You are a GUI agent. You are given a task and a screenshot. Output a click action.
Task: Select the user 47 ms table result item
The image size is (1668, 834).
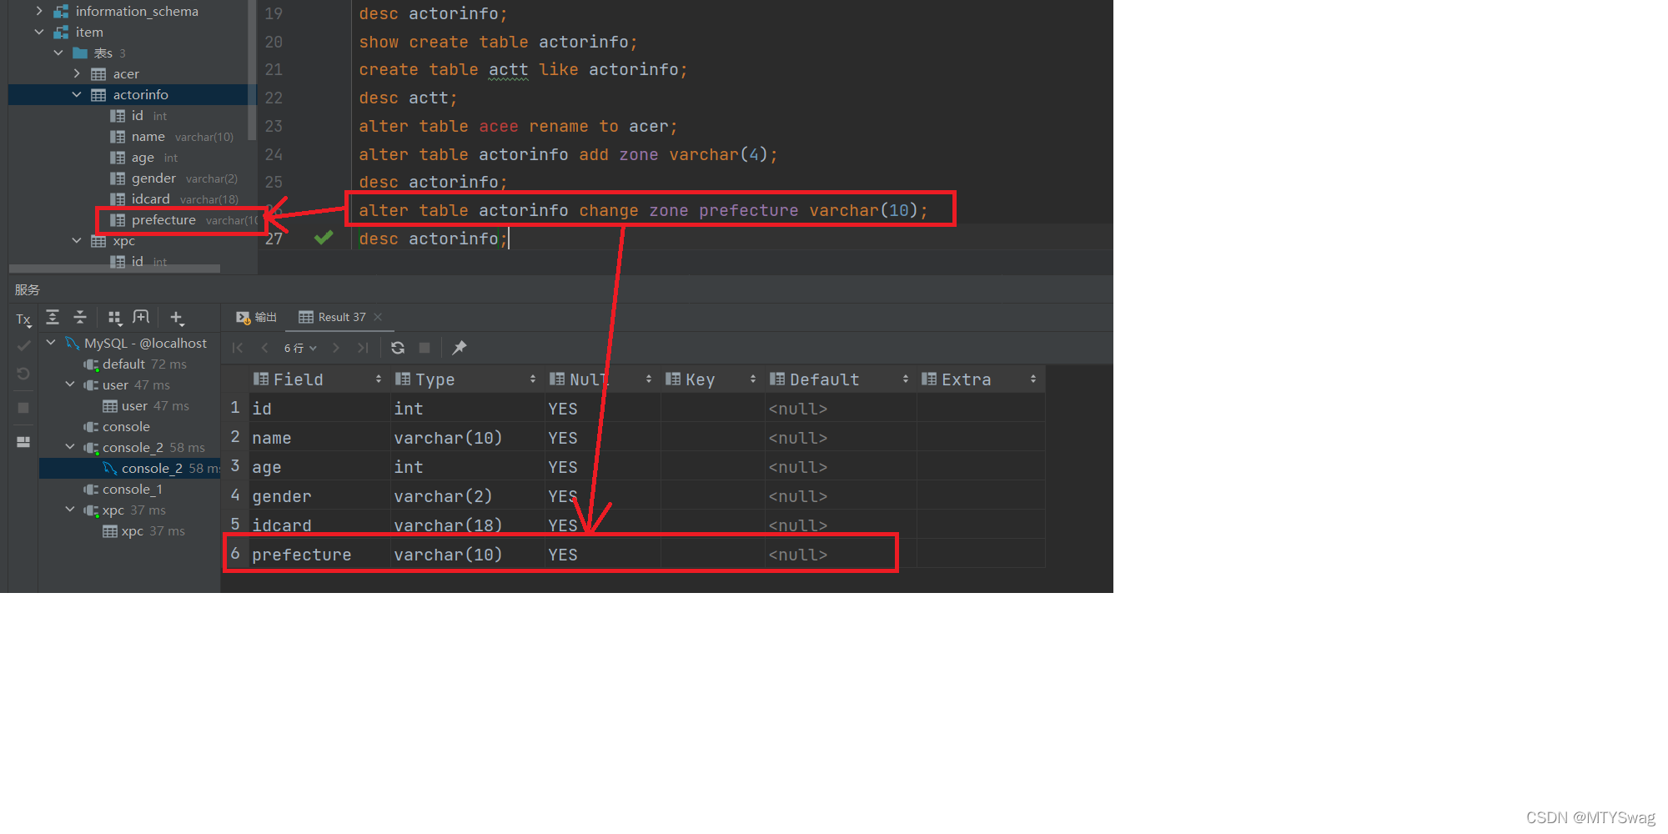pos(146,405)
